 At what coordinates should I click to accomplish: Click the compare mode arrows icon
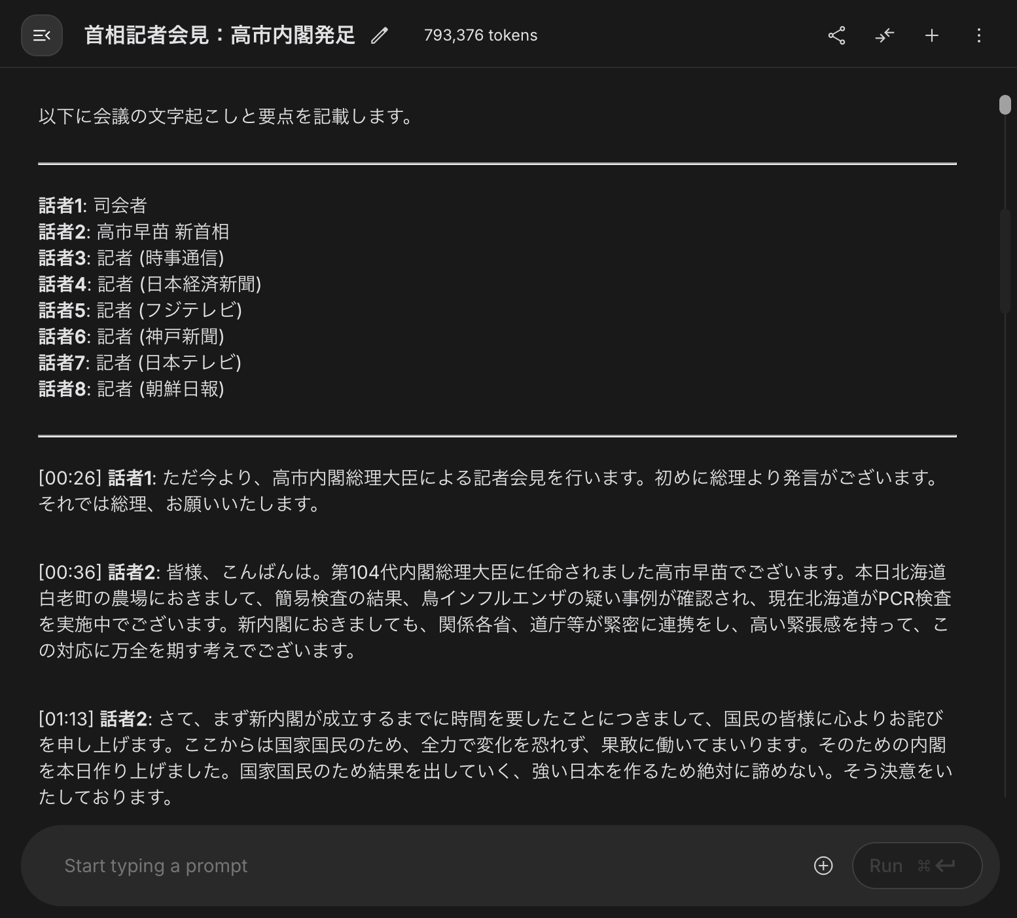pos(884,35)
